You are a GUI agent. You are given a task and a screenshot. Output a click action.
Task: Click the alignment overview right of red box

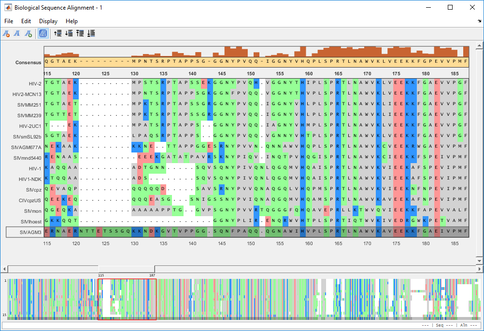click(x=318, y=299)
